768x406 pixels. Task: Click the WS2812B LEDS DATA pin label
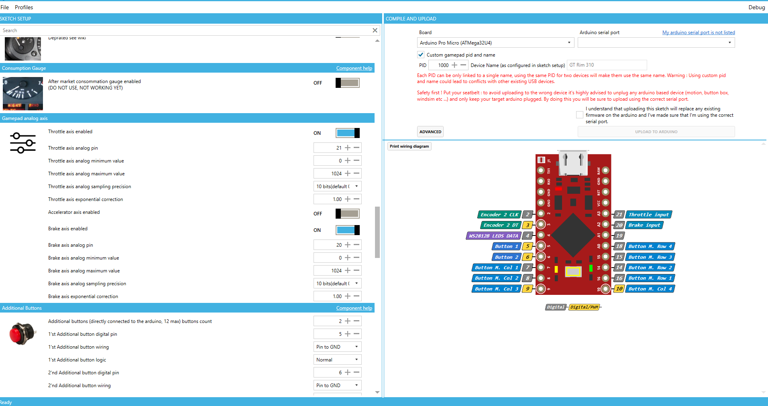(x=493, y=235)
